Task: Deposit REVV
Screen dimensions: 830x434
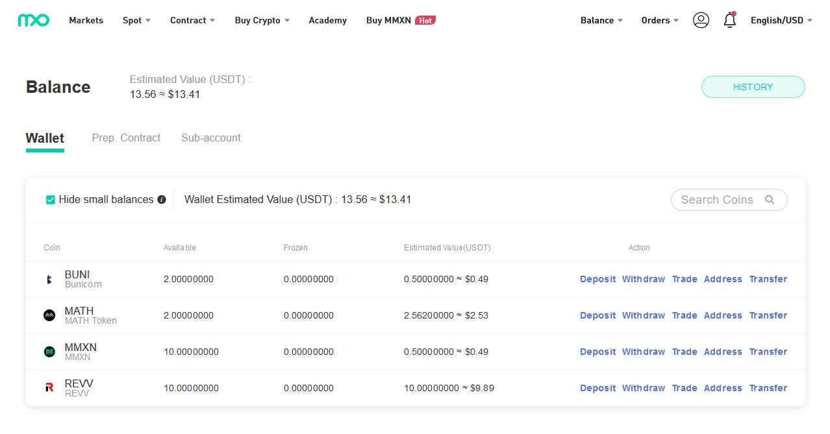Action: point(597,388)
